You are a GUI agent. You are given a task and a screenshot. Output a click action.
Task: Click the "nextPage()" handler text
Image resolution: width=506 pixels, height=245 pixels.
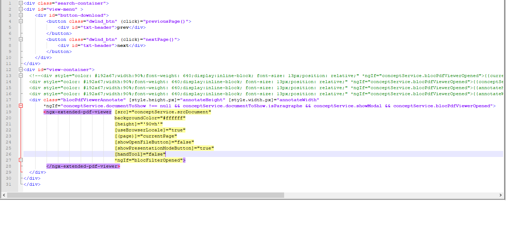(x=160, y=39)
